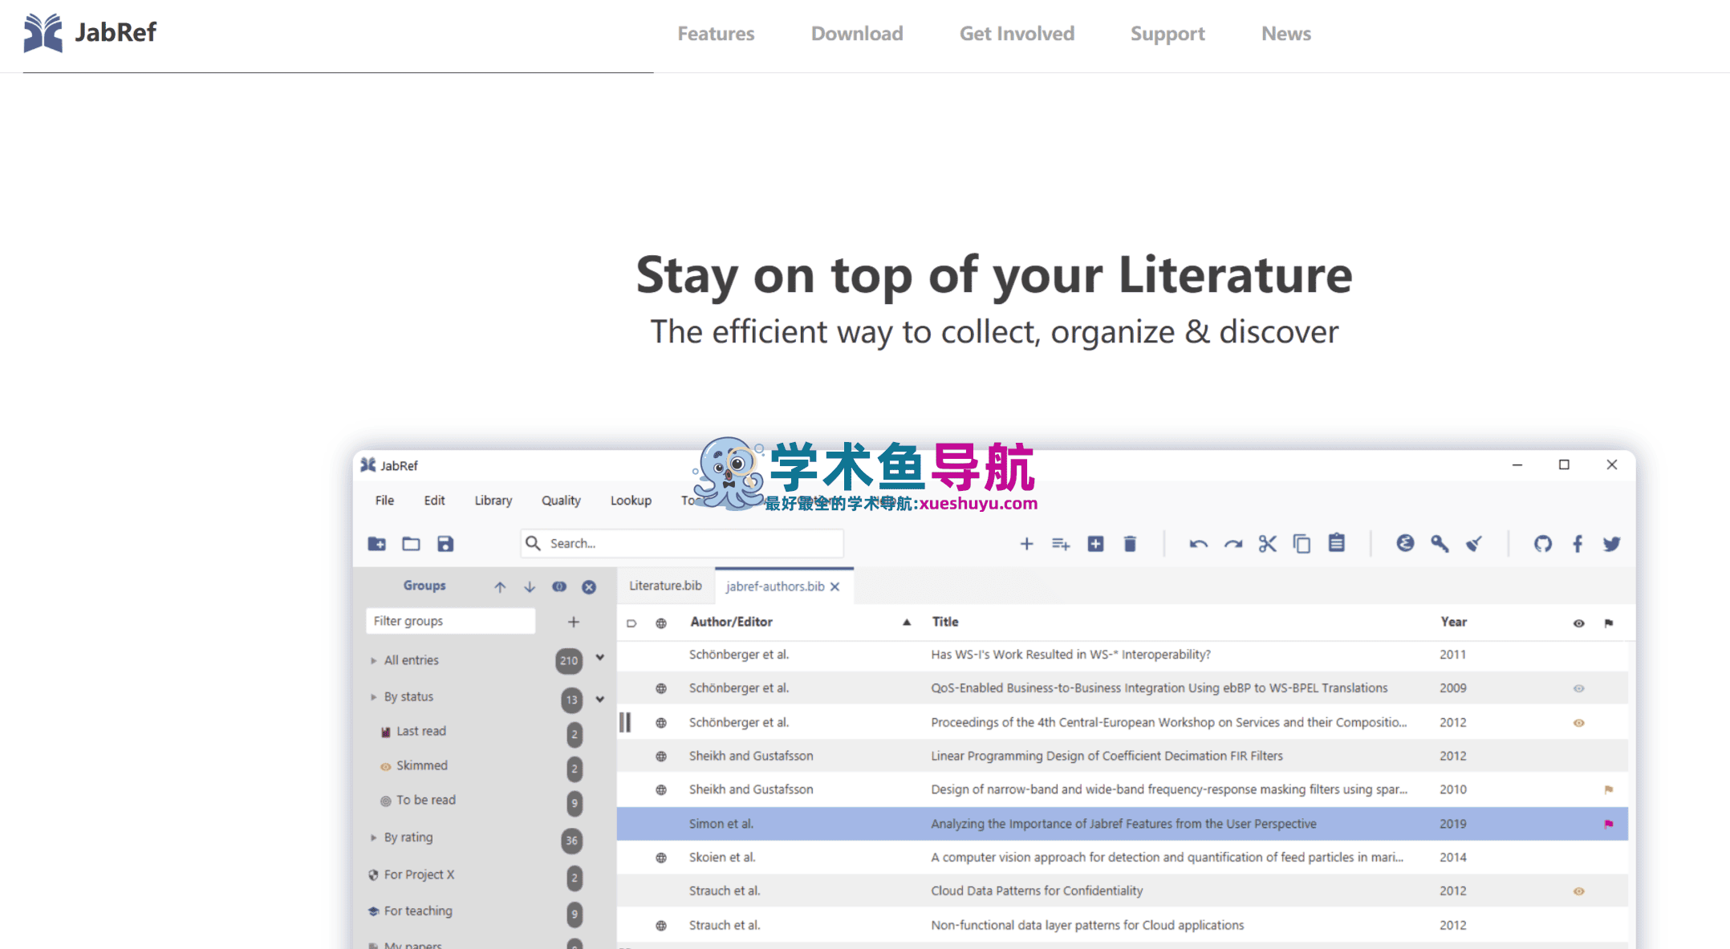Click the cleanup entries broom icon
Viewport: 1730px width, 949px height.
coord(1474,544)
